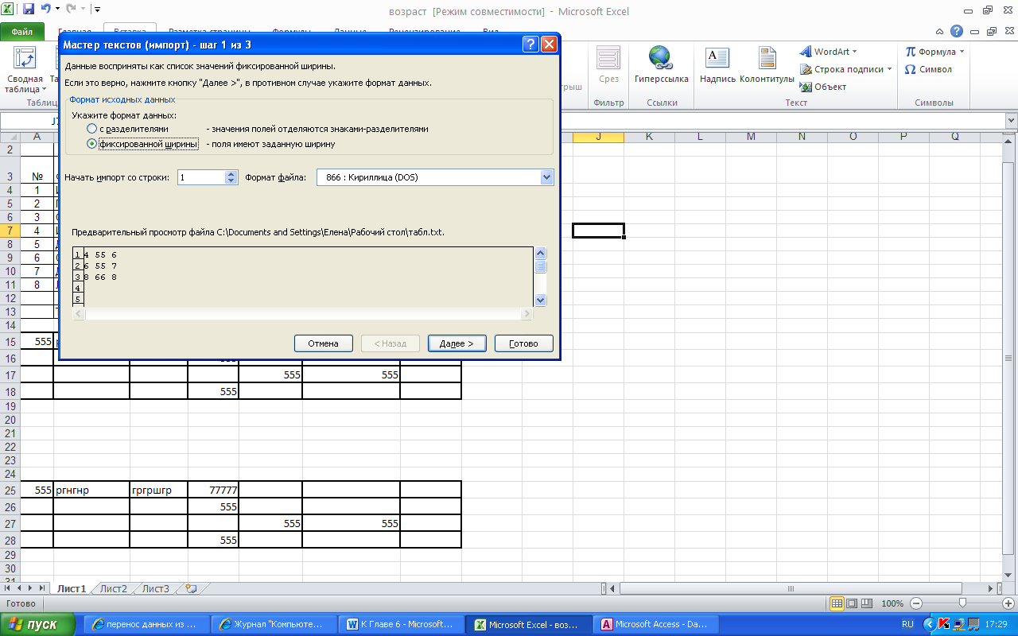Click the Сводная таблица icon
1018x636 pixels.
coord(25,59)
